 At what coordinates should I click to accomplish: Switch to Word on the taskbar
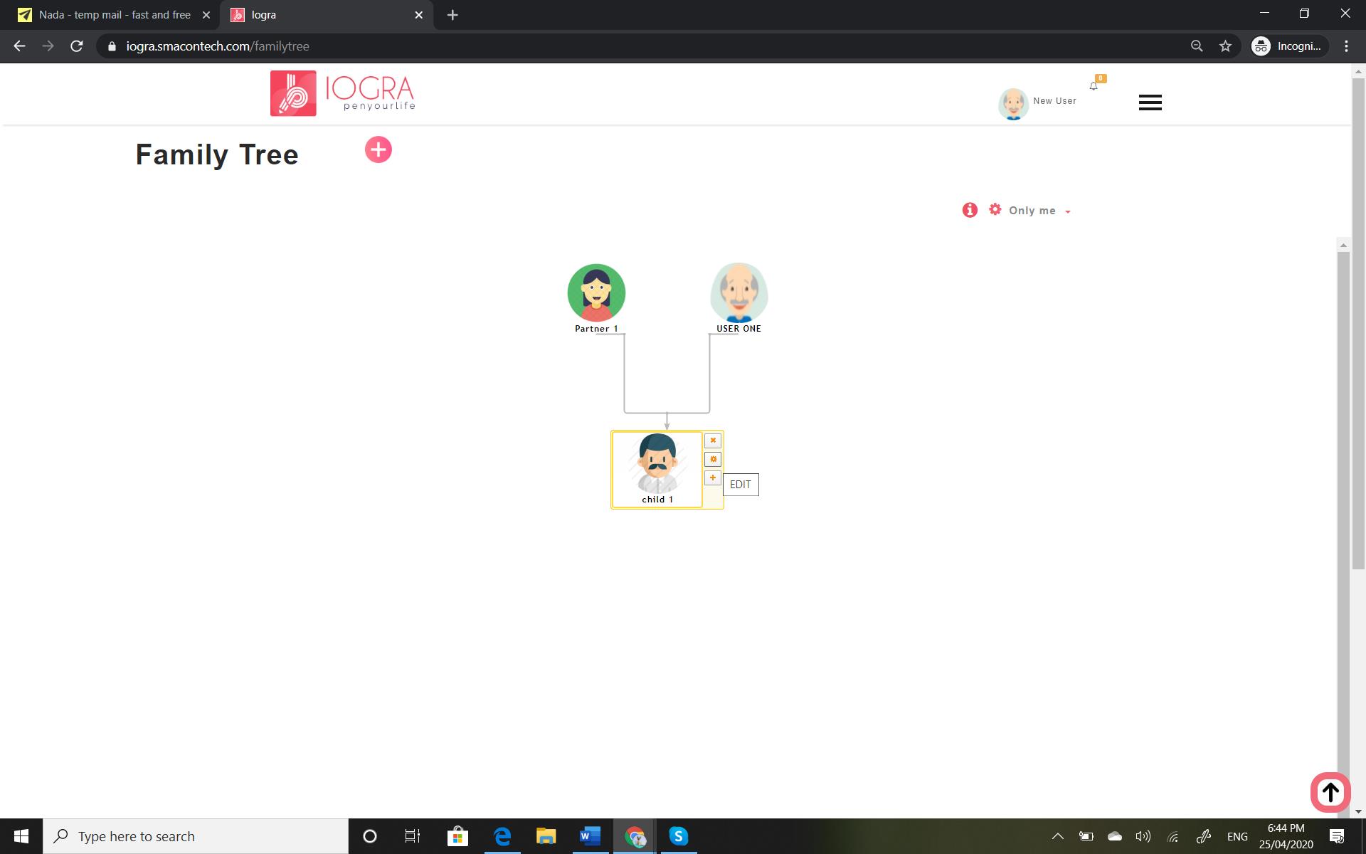(x=590, y=836)
